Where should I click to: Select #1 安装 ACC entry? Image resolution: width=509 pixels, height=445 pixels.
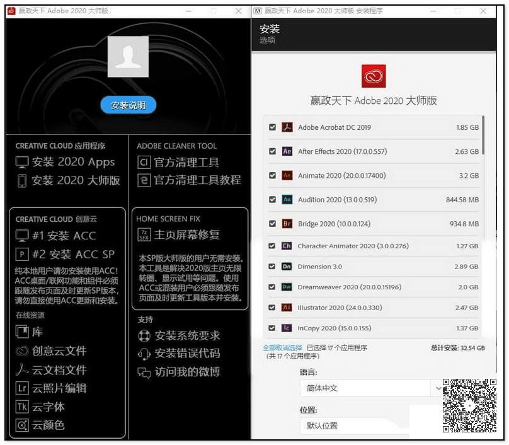pyautogui.click(x=64, y=236)
